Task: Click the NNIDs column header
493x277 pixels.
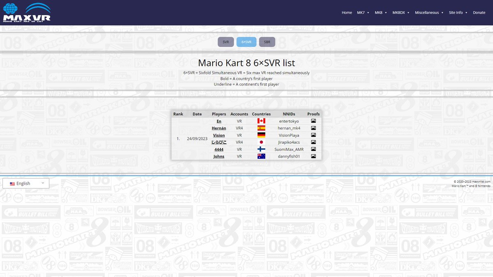Action: click(289, 114)
